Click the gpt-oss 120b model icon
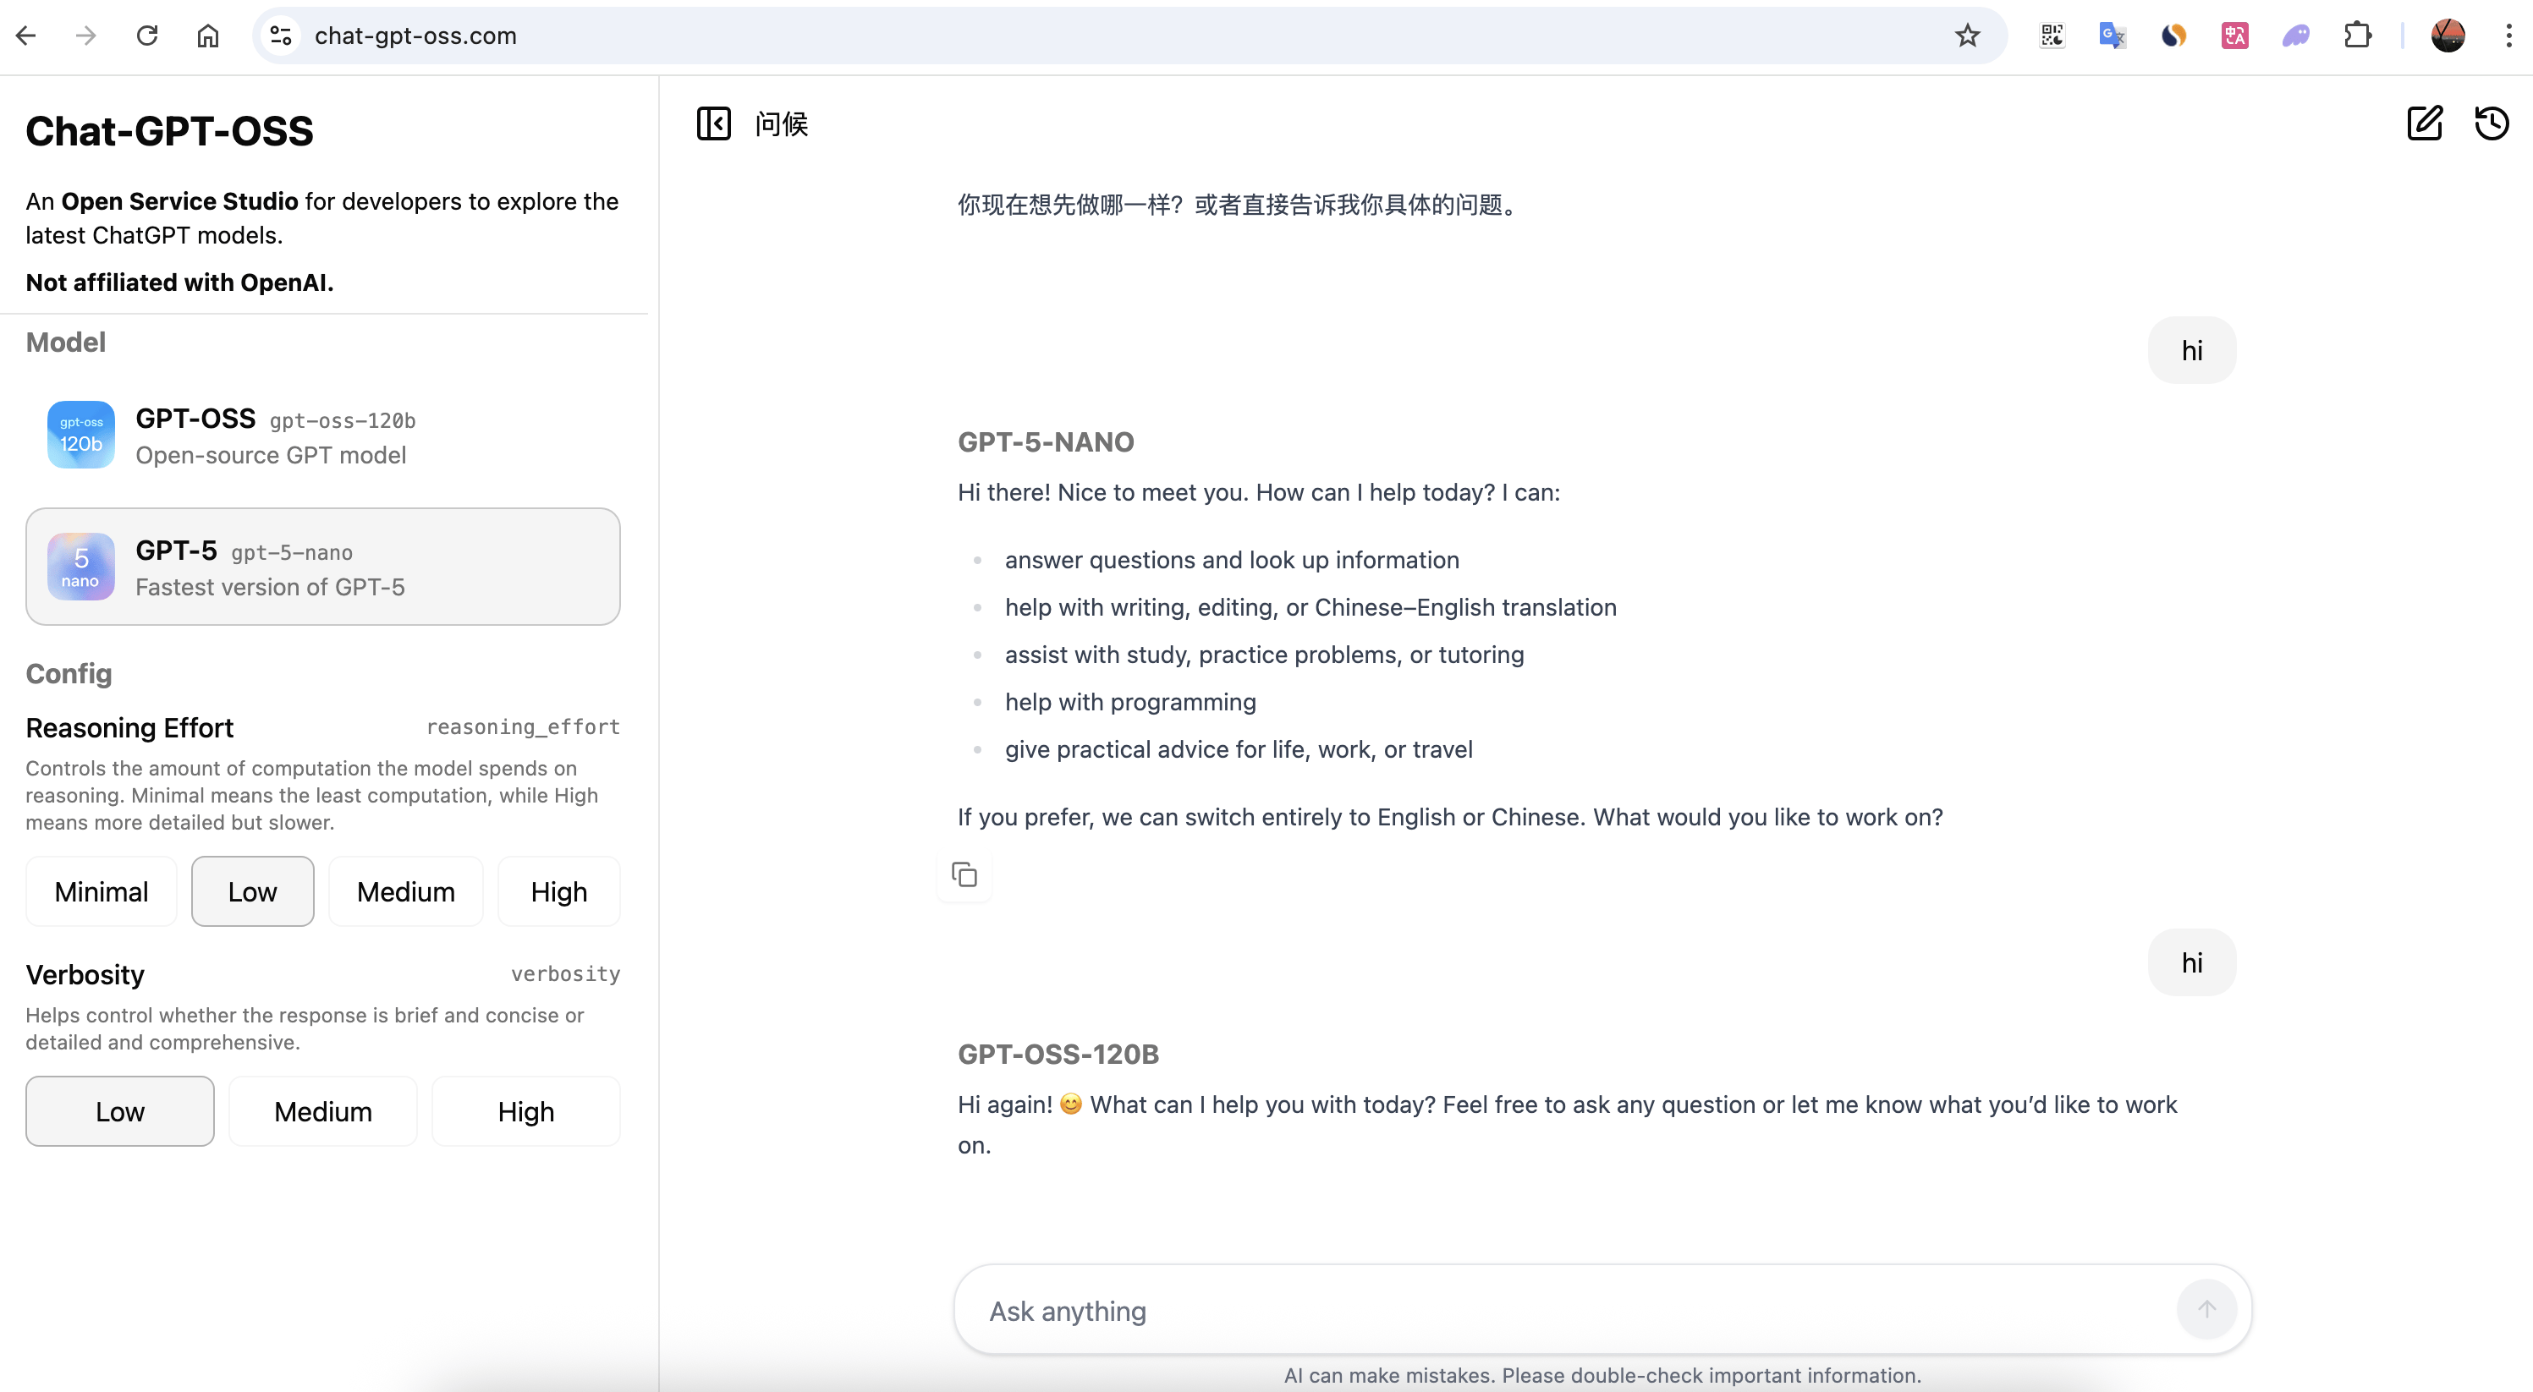Screen dimensions: 2533x1392 coord(81,435)
